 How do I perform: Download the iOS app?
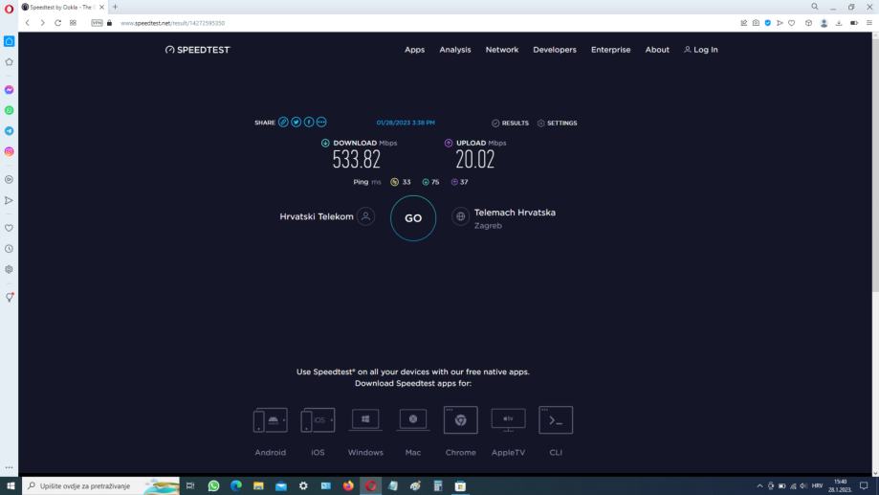pyautogui.click(x=318, y=431)
